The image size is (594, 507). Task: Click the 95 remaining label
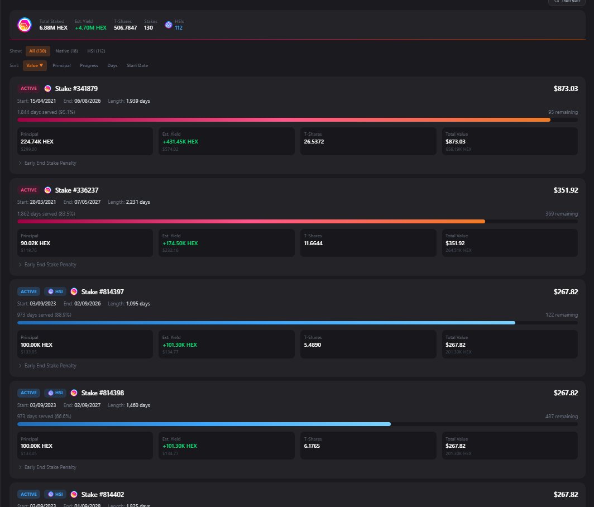click(563, 112)
